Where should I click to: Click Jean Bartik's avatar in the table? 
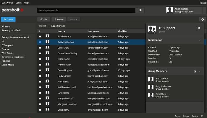coord(48,81)
